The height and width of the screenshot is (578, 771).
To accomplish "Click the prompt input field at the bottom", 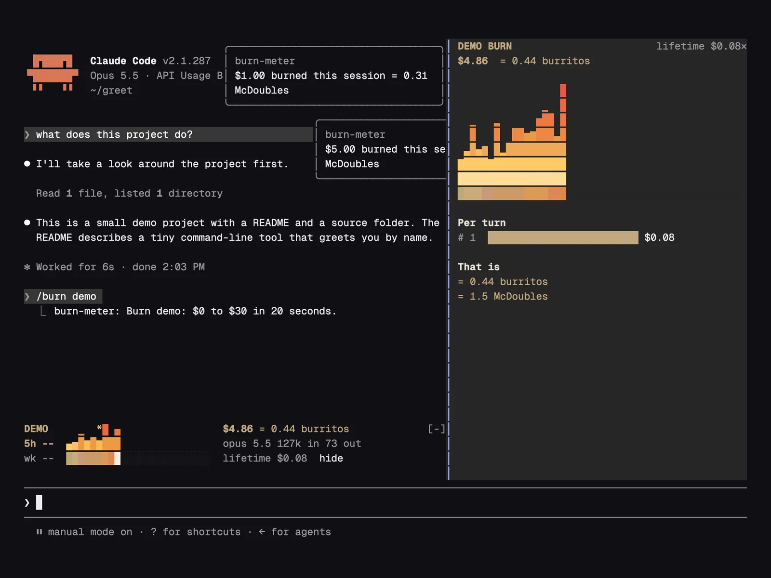I will (385, 502).
